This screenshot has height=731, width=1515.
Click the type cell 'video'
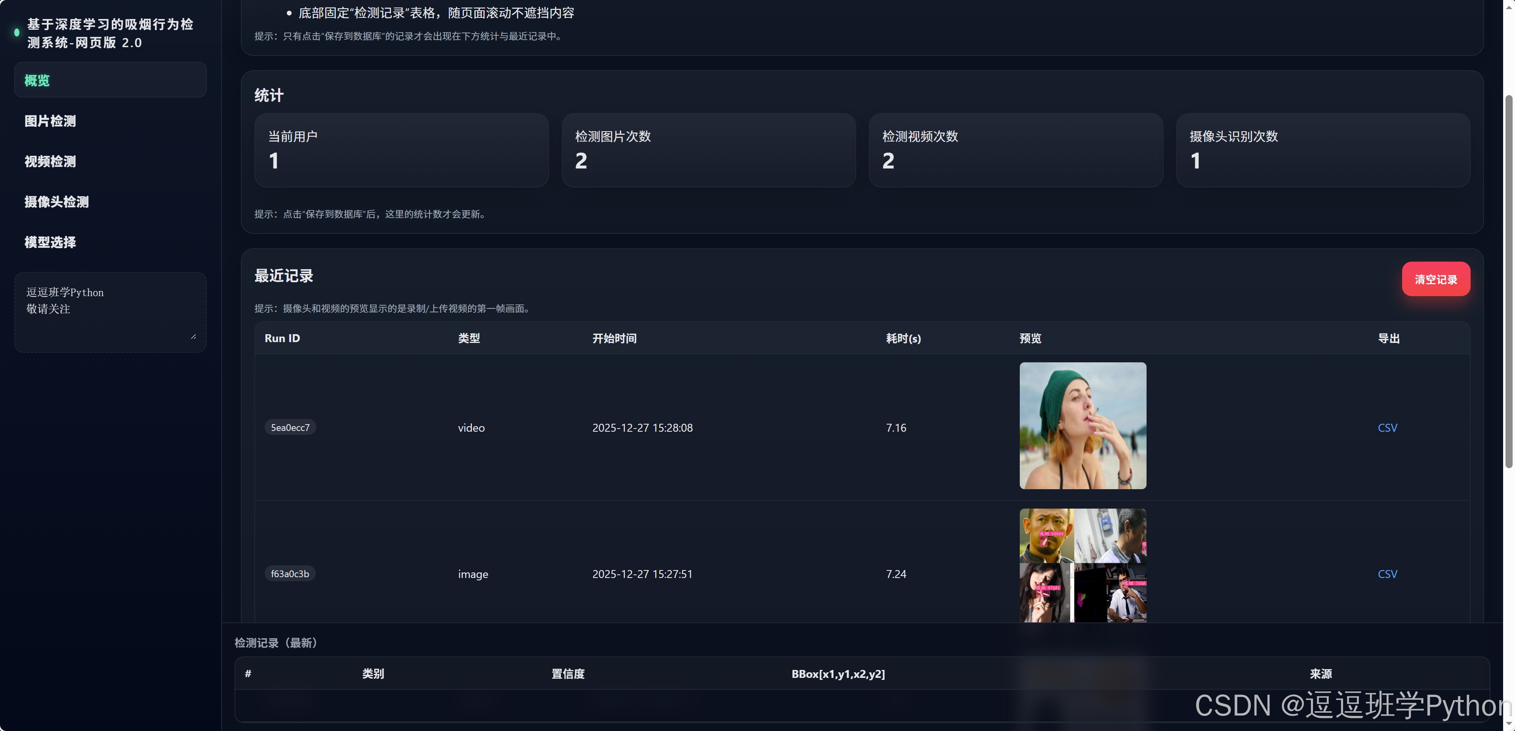(471, 428)
